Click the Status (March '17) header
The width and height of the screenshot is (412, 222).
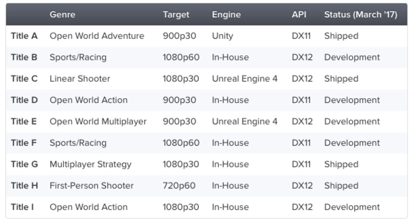[360, 14]
